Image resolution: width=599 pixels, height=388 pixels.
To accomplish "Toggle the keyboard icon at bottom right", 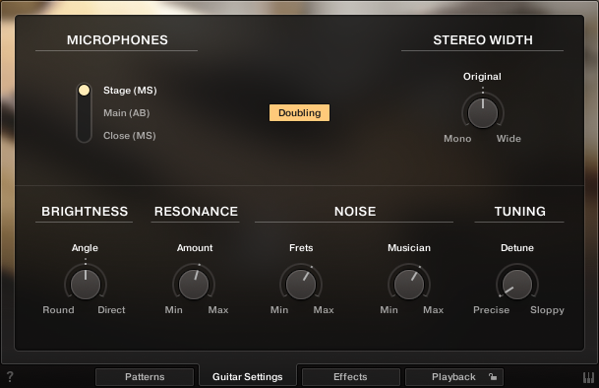I will tap(589, 377).
